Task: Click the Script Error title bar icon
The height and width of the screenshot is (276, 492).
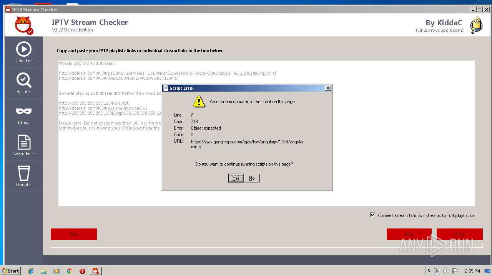Action: pos(166,88)
